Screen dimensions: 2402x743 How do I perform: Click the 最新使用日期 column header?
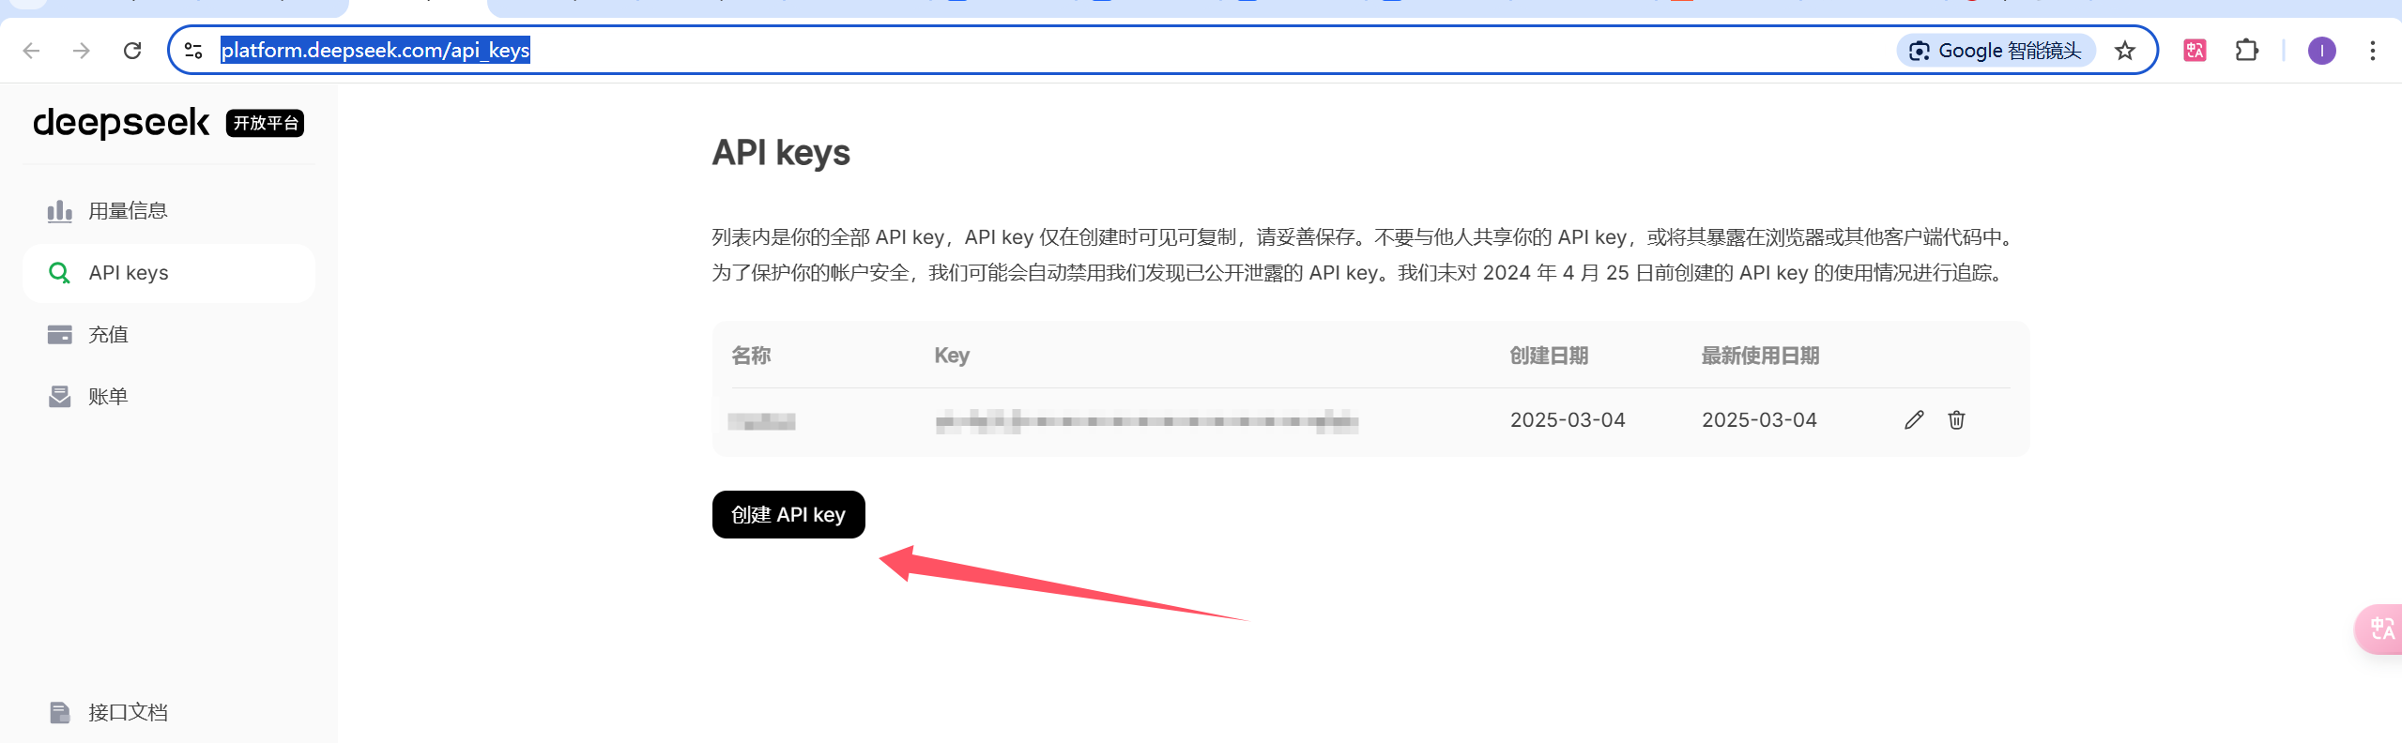click(x=1760, y=356)
